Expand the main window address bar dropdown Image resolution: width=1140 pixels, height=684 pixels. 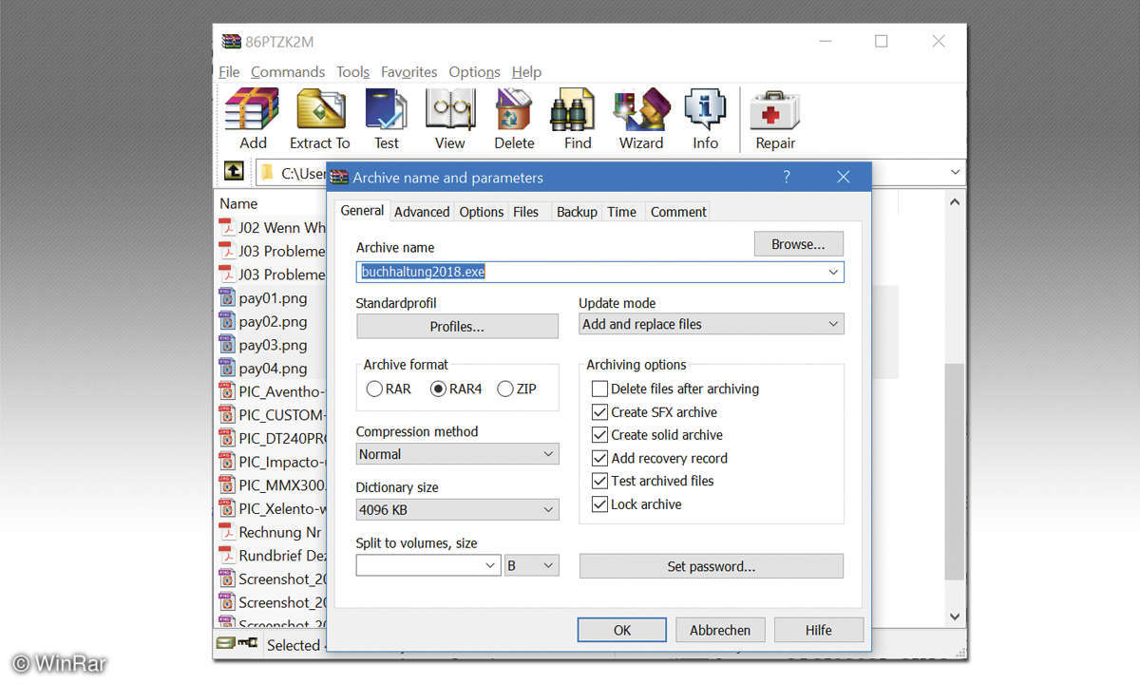(955, 172)
